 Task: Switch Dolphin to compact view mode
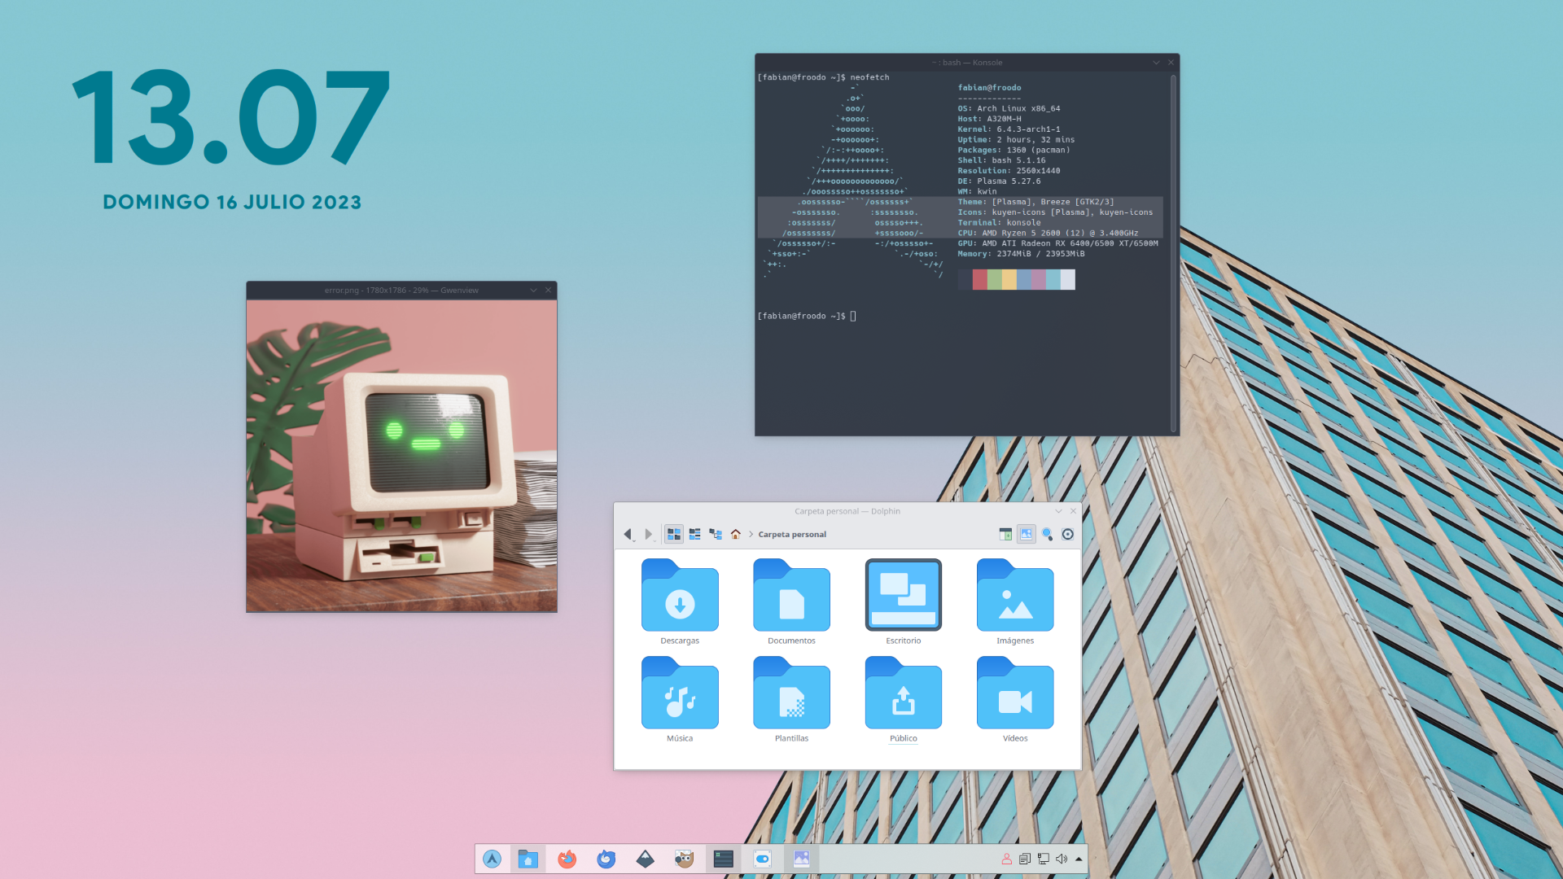click(x=694, y=535)
